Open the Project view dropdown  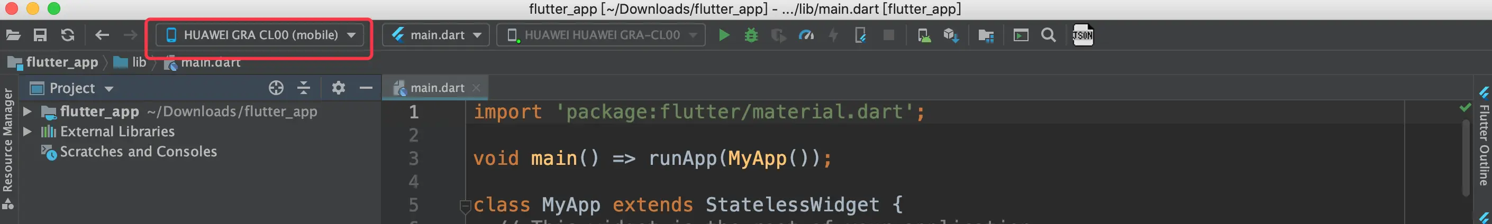tap(72, 88)
